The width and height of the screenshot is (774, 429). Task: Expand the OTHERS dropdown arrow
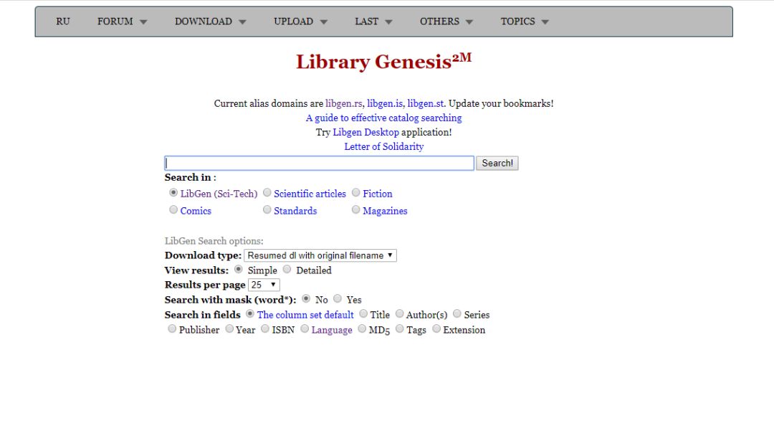(469, 22)
